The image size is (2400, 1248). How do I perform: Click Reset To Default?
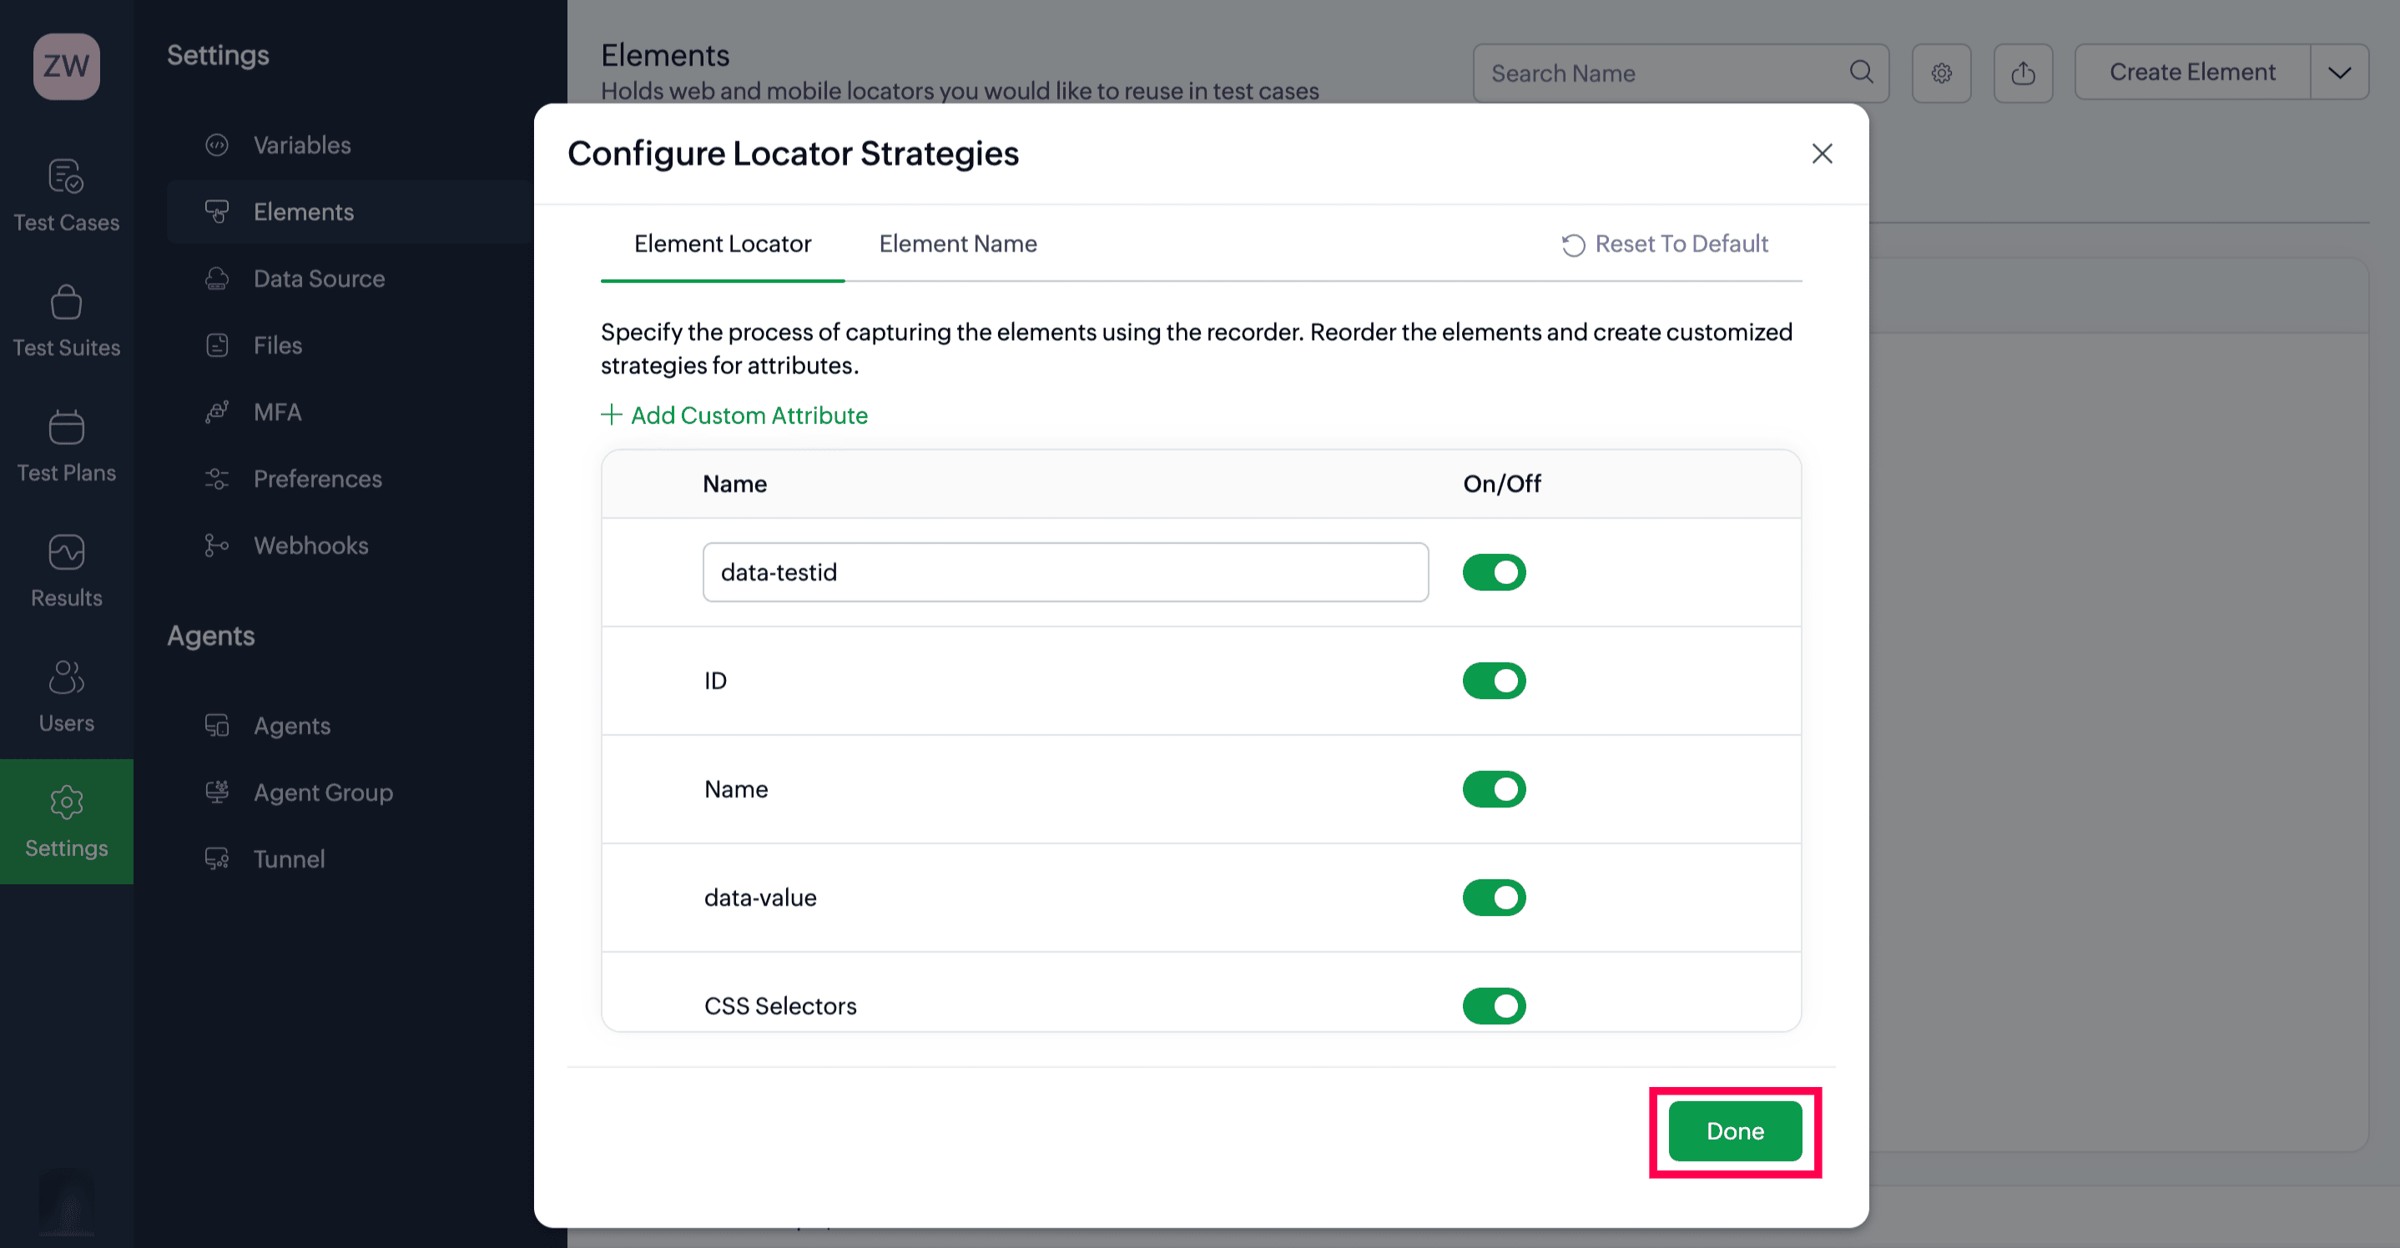(x=1665, y=244)
